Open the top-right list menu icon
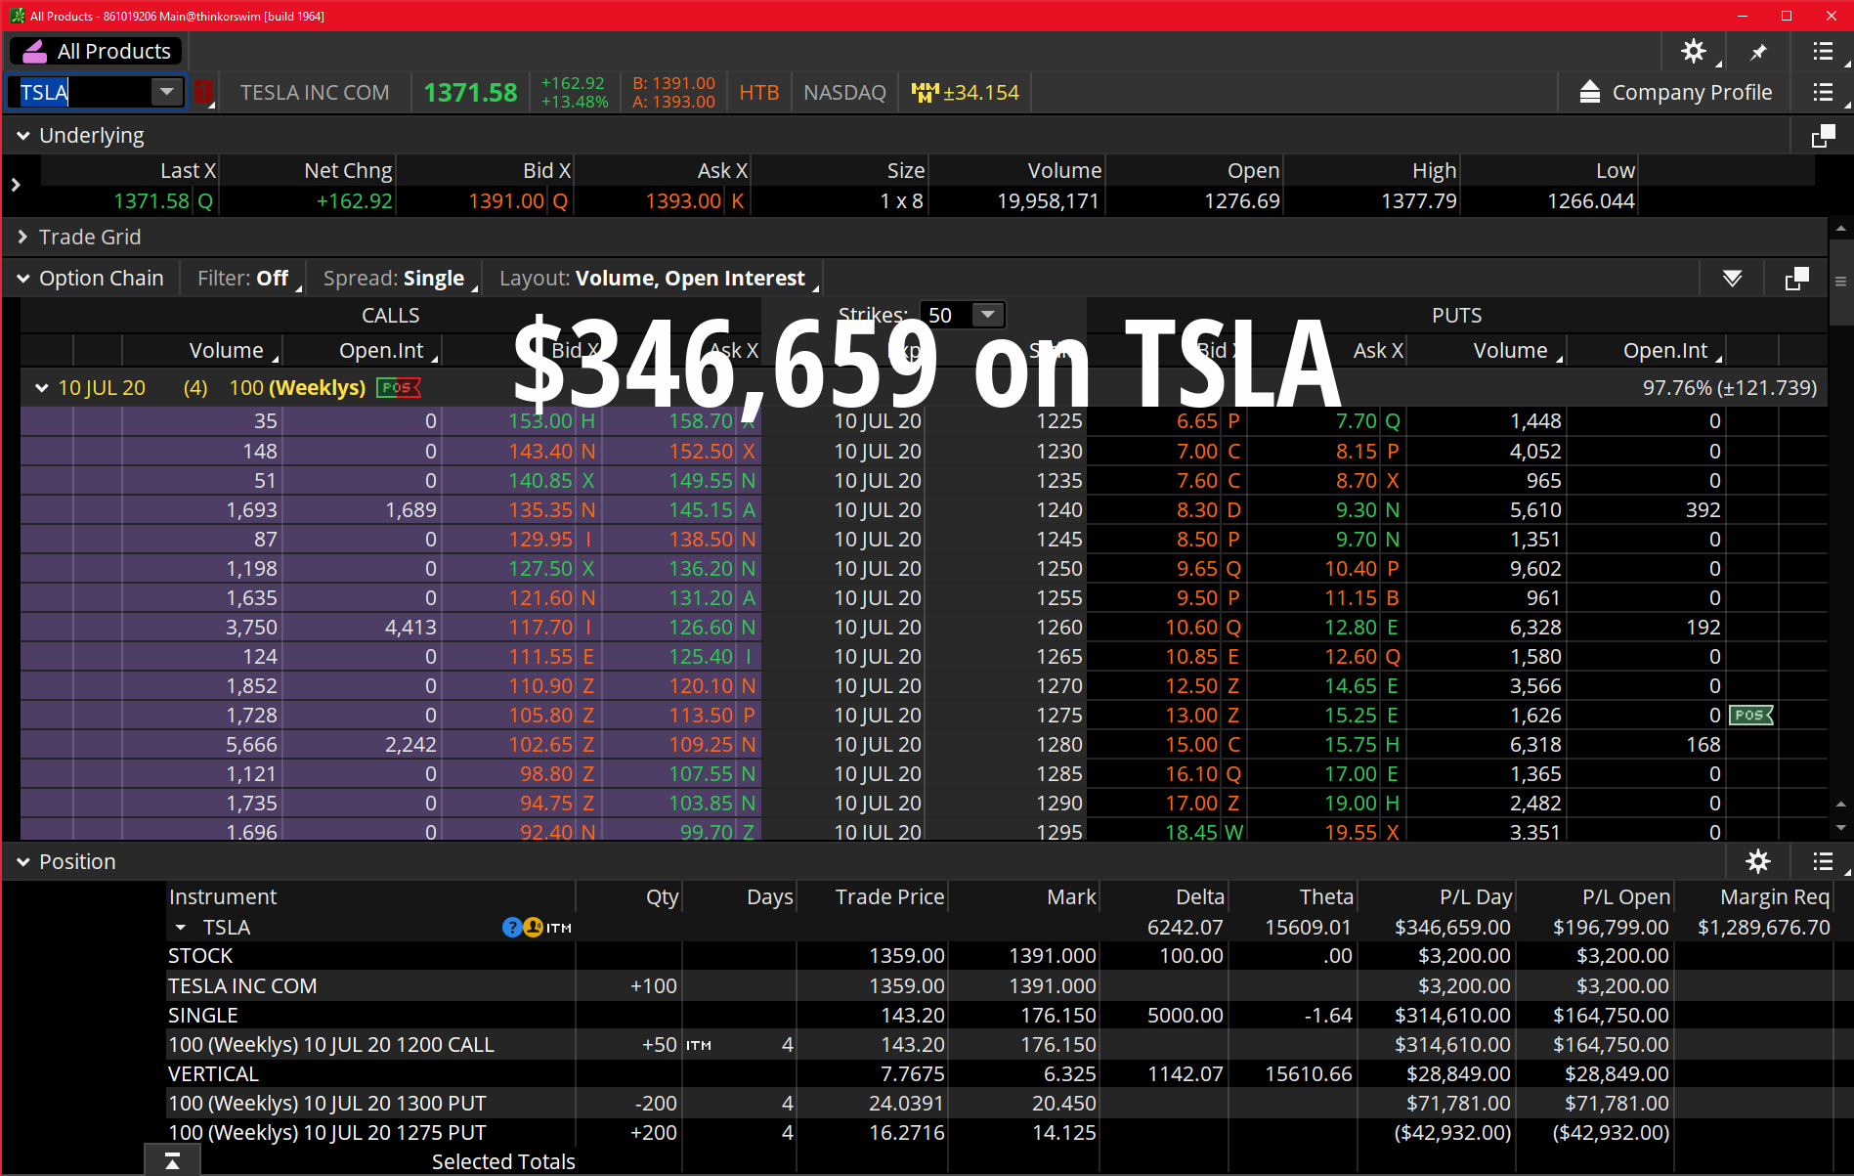Viewport: 1854px width, 1176px height. tap(1823, 51)
